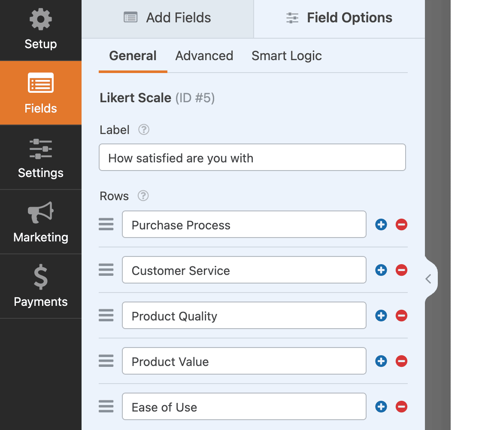479x430 pixels.
Task: Open the Setup gear panel
Action: click(x=41, y=30)
